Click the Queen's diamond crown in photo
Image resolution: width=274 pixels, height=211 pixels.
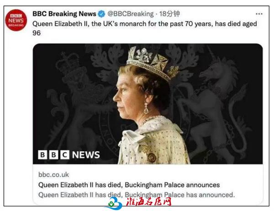tap(153, 62)
